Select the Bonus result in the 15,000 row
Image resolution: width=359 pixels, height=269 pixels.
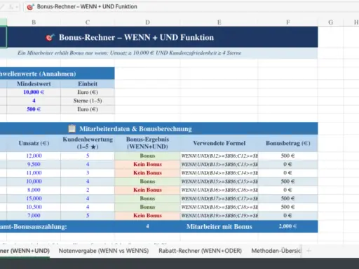click(147, 198)
